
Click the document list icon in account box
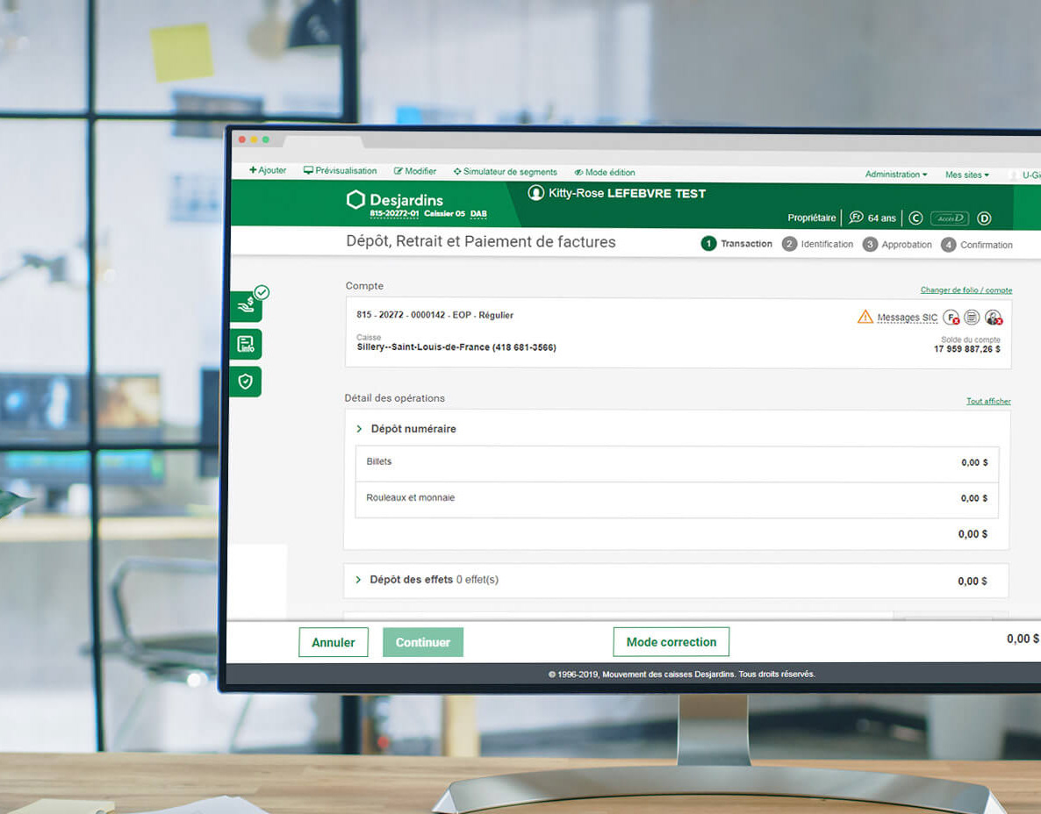point(972,318)
